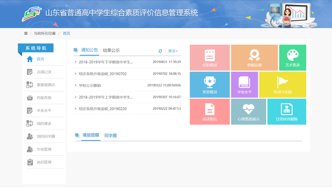
Task: Open the 奖惩情况 trophy tile
Action: click(x=210, y=85)
